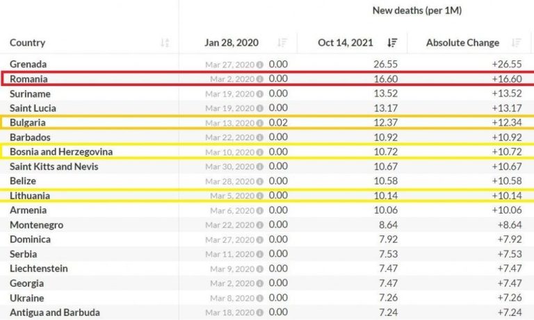Click the sort icon next to Jan 28, 2020
Screen dimensions: 534x320
tap(282, 43)
